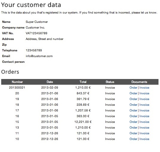160x152 pixels.
Task: Open the Invoice link for order 13
Action: 144,128
